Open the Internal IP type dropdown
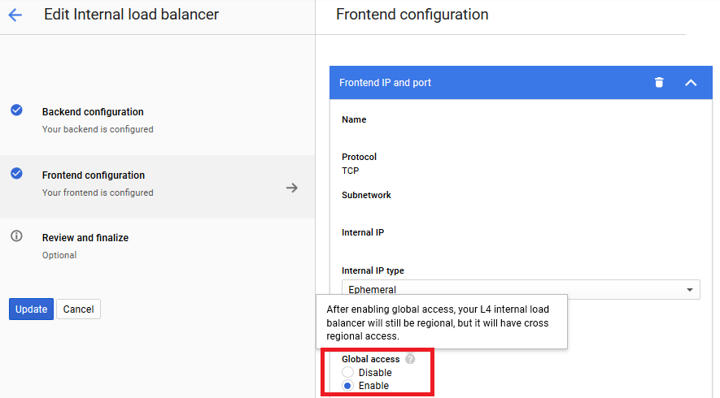Image resolution: width=720 pixels, height=398 pixels. 521,289
